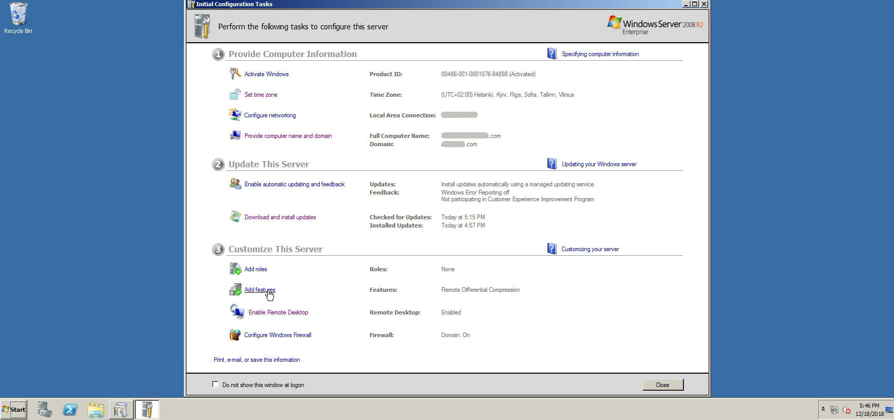Open the Start menu

(14, 410)
